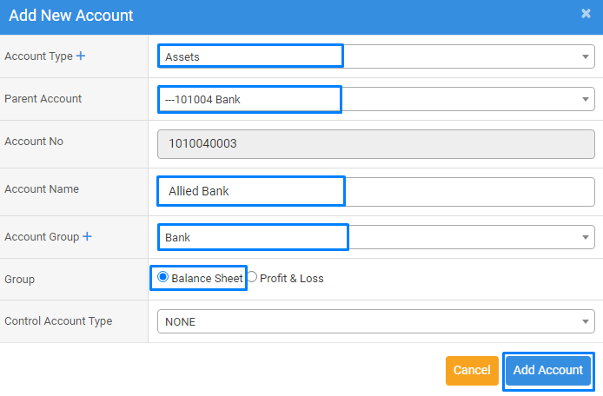Viewport: 603px width, 396px height.
Task: Click the Account Name label text
Action: 40,188
